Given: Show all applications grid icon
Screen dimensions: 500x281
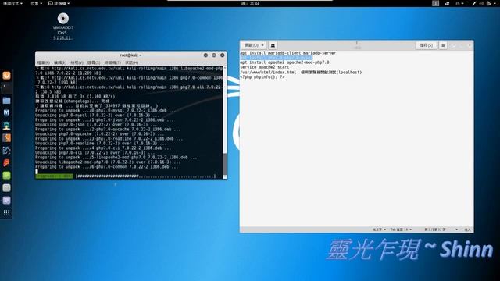Looking at the screenshot, I should click(x=6, y=213).
